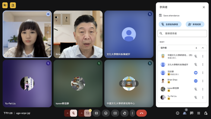Click the present screen button
Viewport: 211px width, 119px height.
click(x=115, y=113)
